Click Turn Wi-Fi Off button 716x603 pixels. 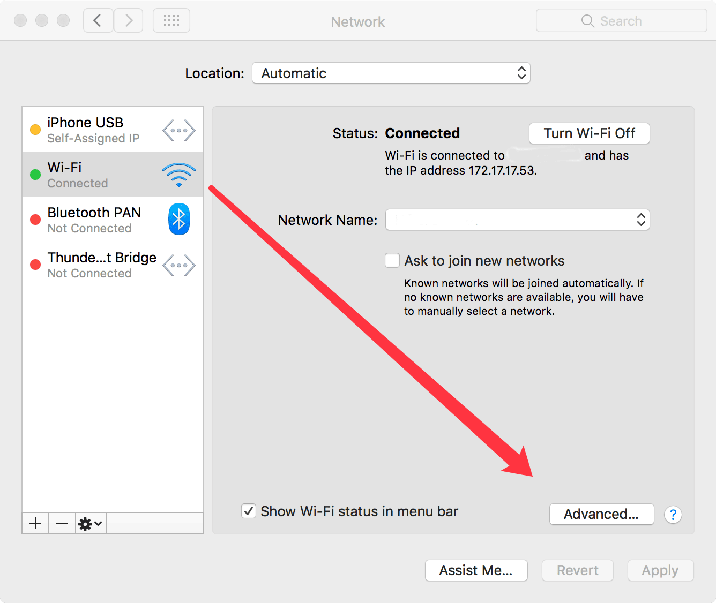pyautogui.click(x=590, y=133)
